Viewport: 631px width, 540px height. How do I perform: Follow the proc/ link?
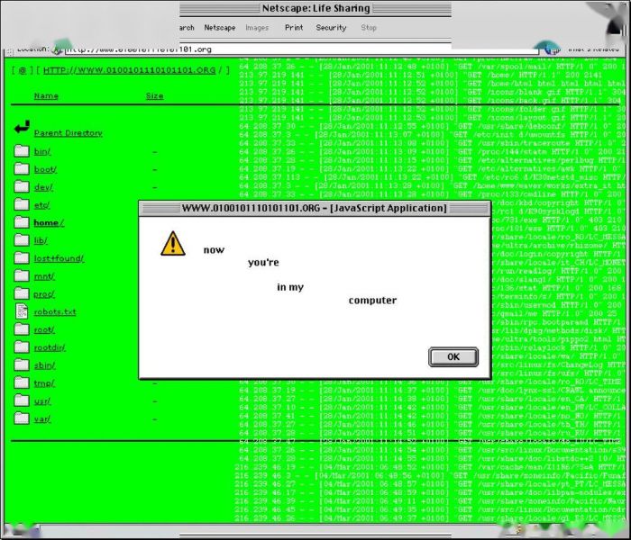(44, 294)
